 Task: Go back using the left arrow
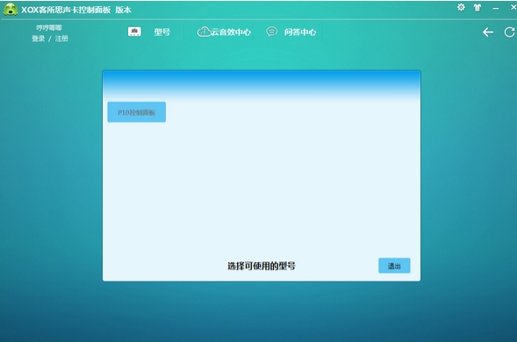pyautogui.click(x=488, y=32)
